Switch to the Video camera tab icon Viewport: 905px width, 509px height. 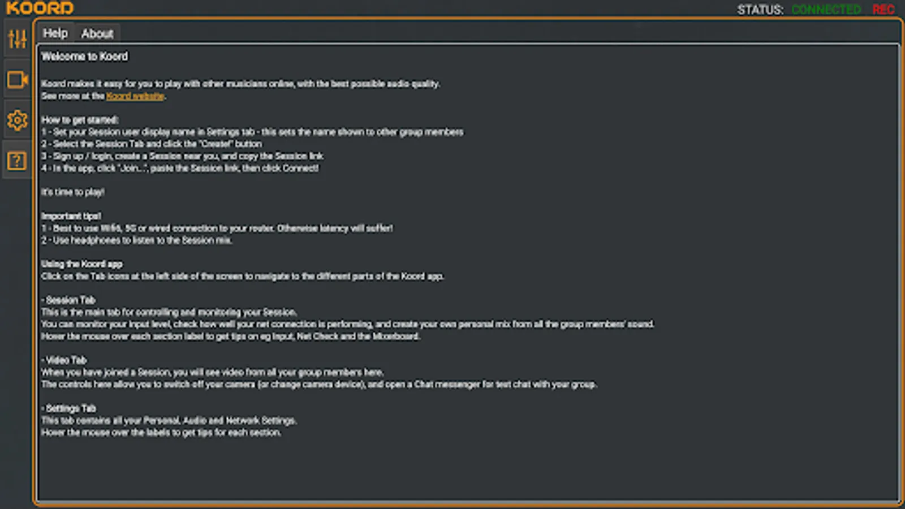(x=17, y=80)
